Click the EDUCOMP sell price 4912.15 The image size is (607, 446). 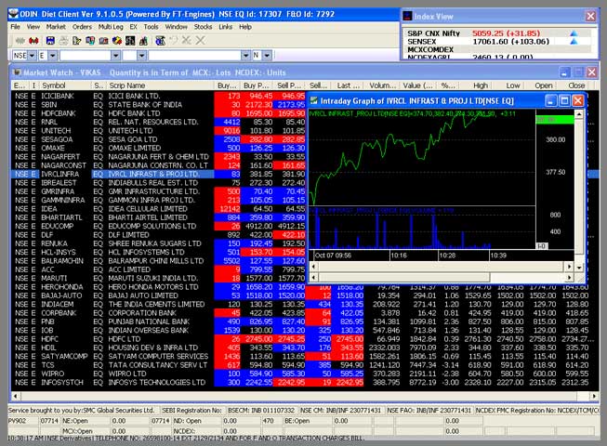click(x=290, y=227)
